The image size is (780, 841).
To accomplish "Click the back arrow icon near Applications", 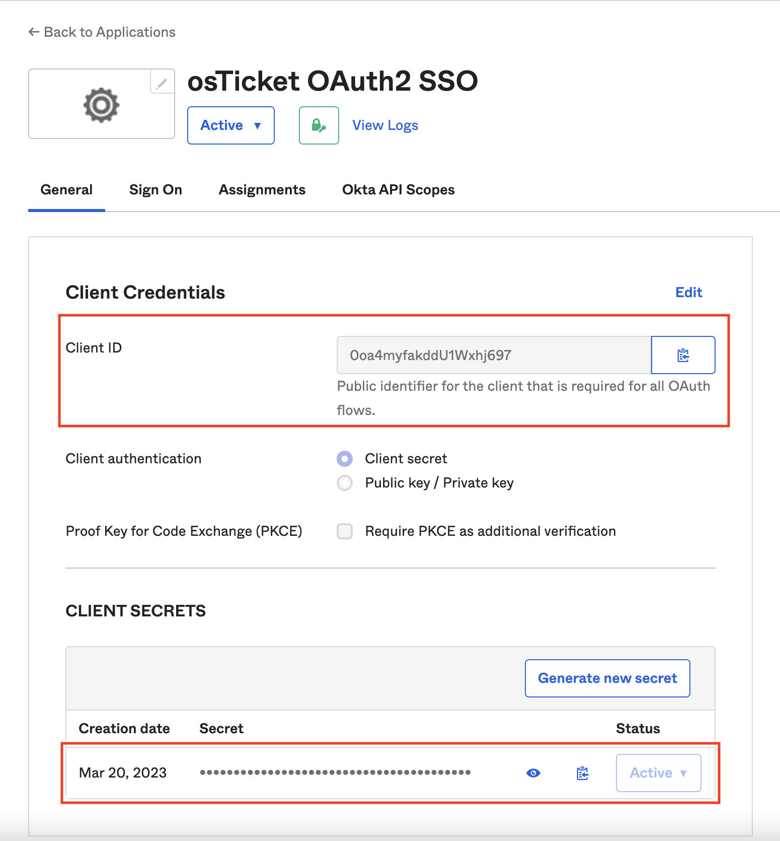I will [x=33, y=32].
